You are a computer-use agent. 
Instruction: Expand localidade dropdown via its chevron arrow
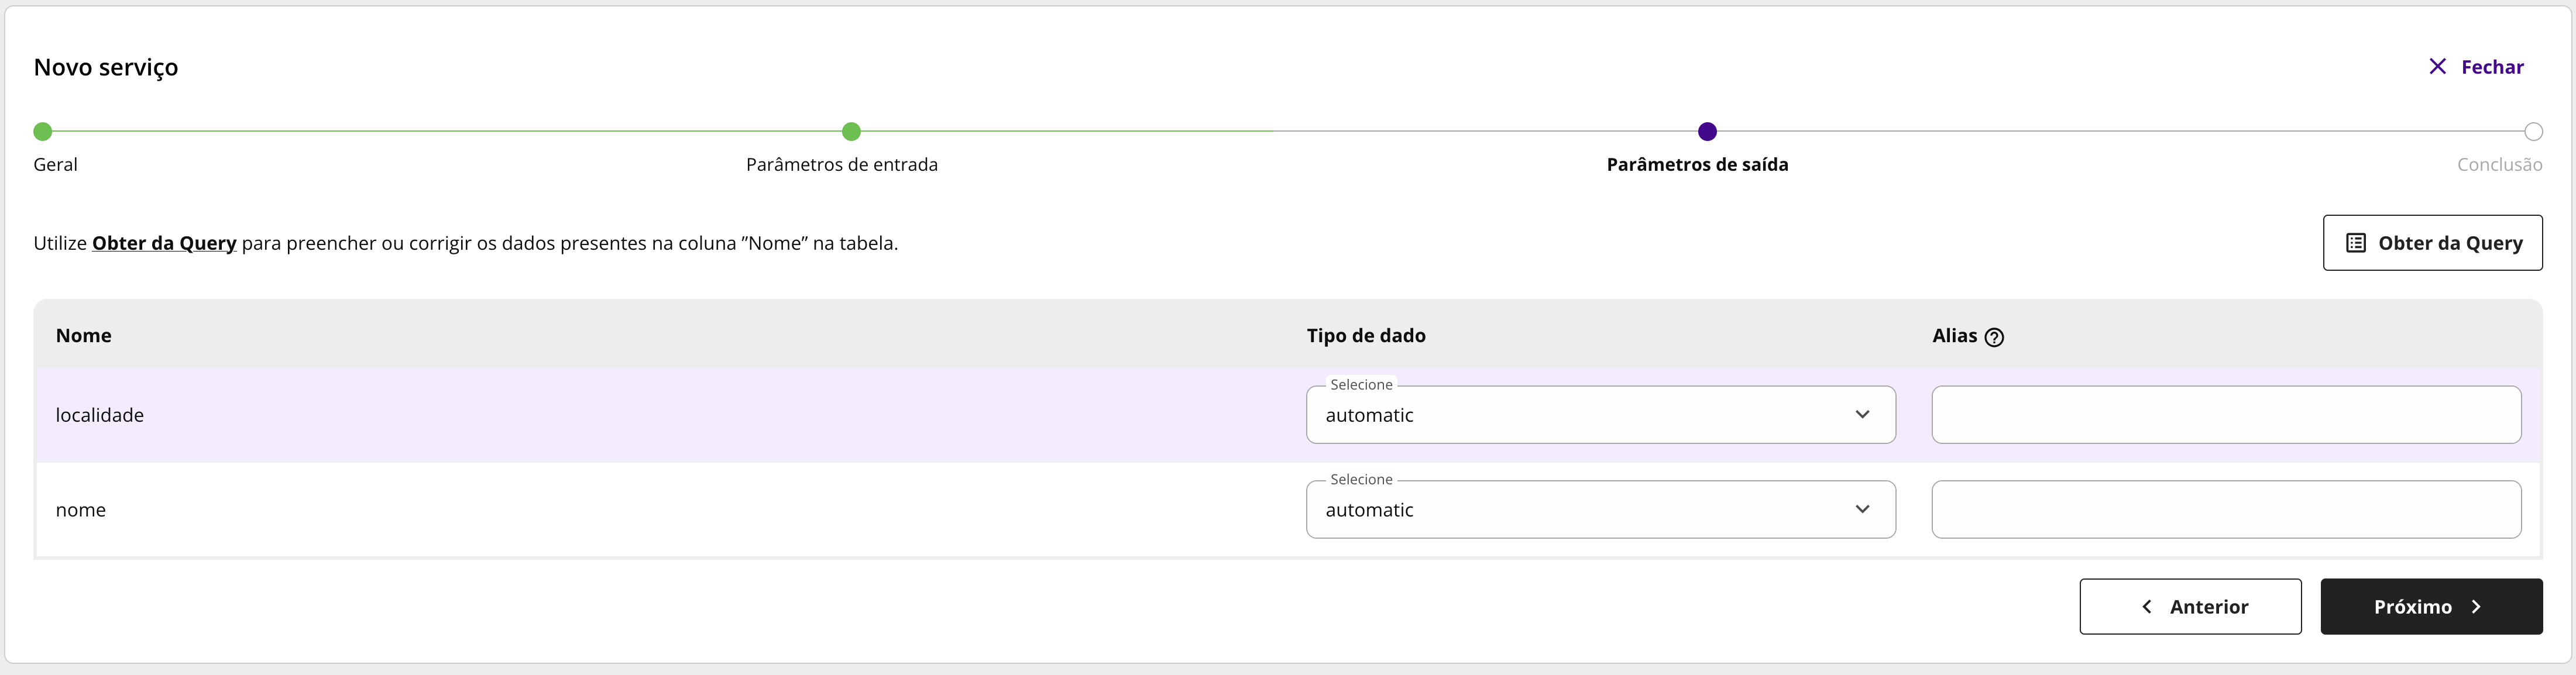pyautogui.click(x=1862, y=415)
